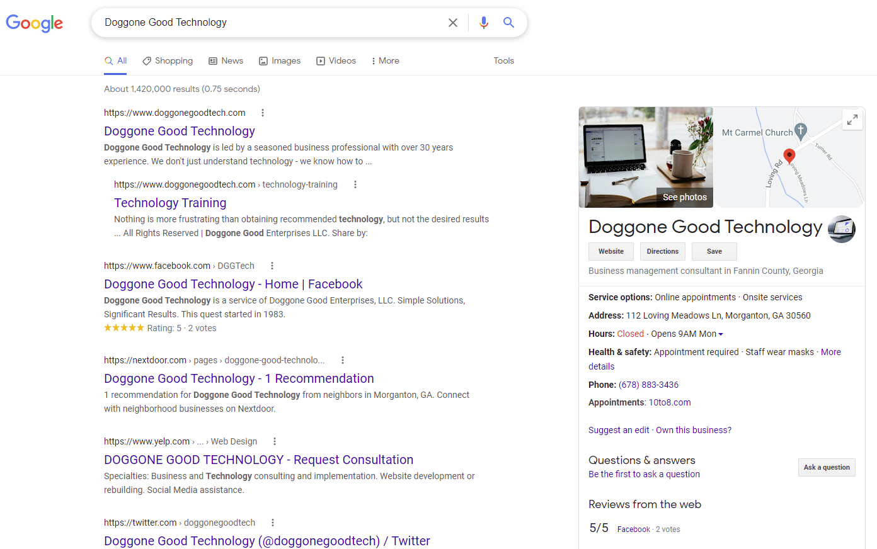
Task: Switch to the All tab
Action: point(116,61)
